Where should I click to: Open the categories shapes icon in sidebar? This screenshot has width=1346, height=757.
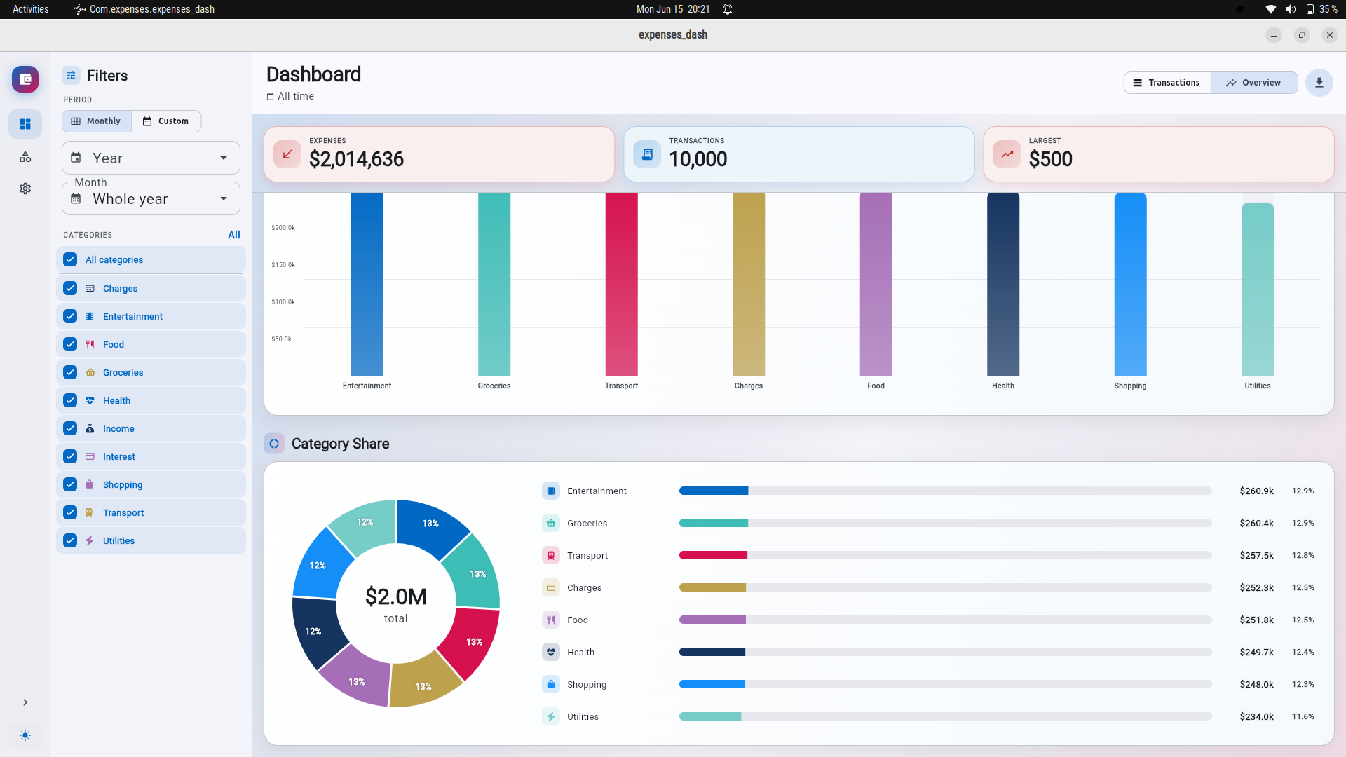click(x=25, y=156)
